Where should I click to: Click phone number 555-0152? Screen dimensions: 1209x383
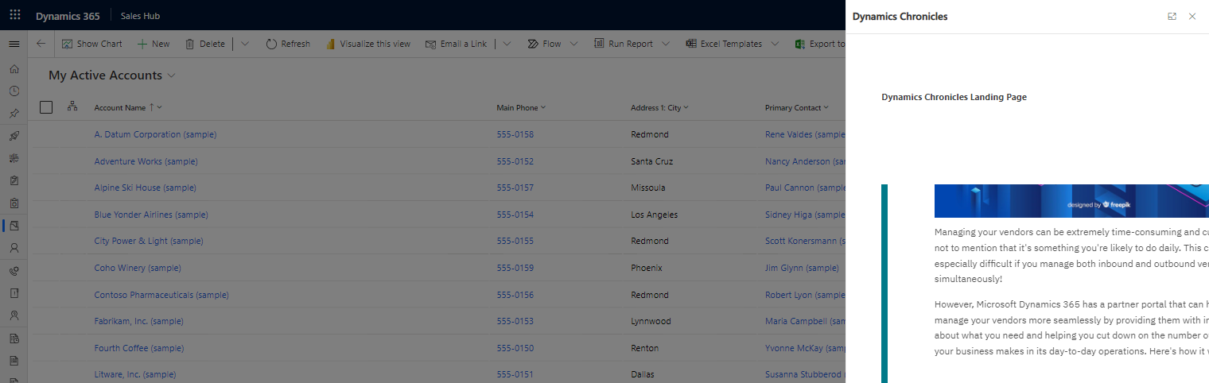[515, 161]
